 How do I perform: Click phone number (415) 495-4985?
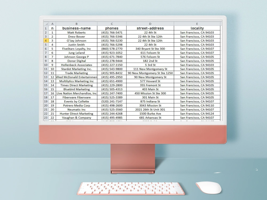[x=112, y=118]
